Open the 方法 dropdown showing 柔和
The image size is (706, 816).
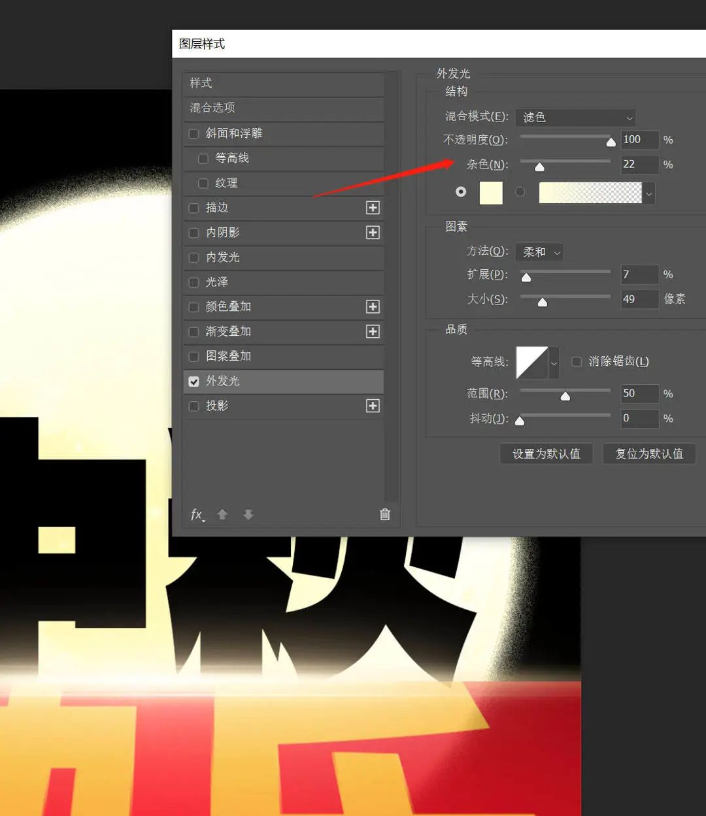(540, 252)
